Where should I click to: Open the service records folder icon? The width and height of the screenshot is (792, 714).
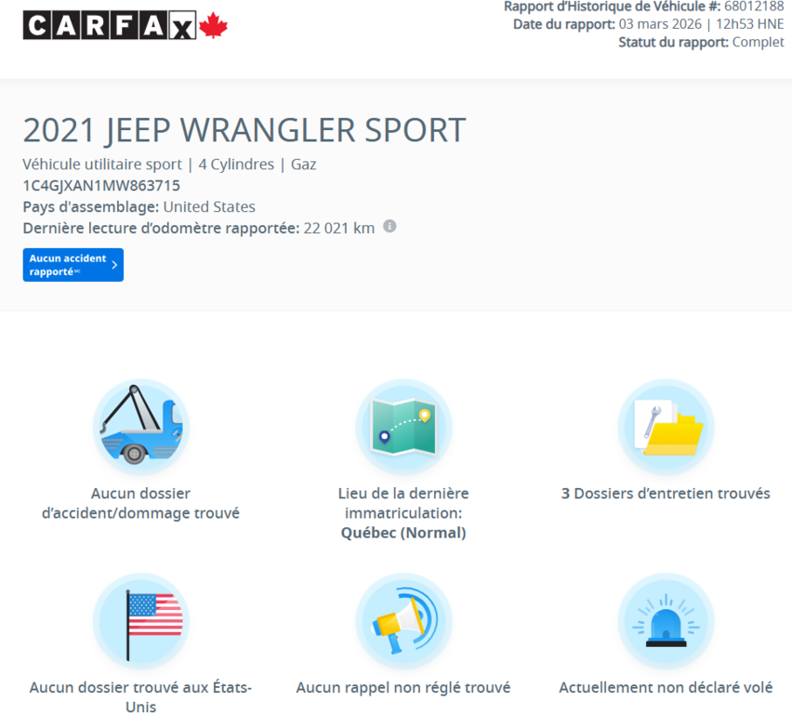point(666,427)
